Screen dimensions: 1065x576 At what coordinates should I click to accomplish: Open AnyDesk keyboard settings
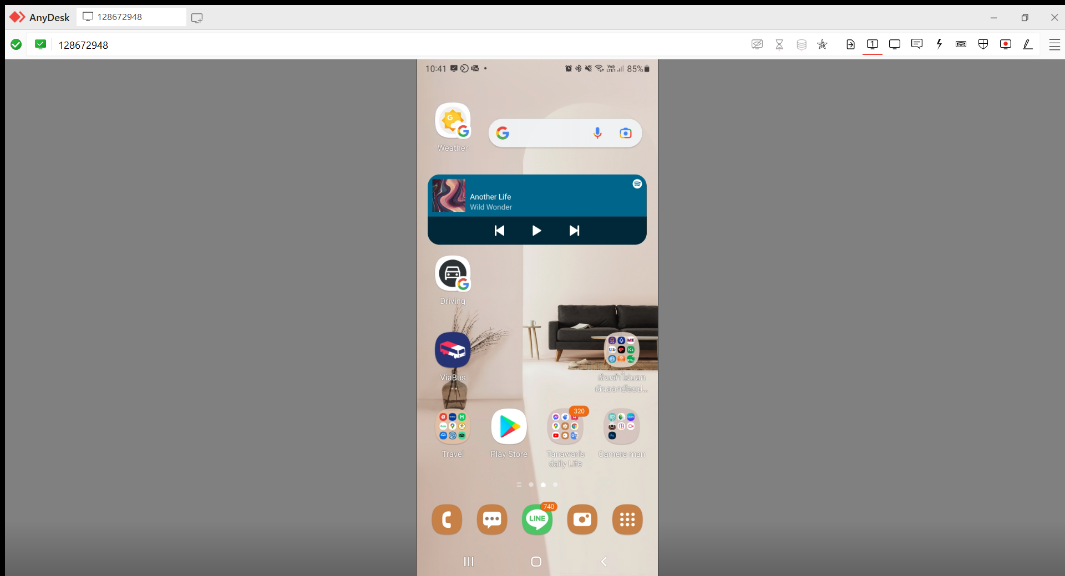pos(961,44)
